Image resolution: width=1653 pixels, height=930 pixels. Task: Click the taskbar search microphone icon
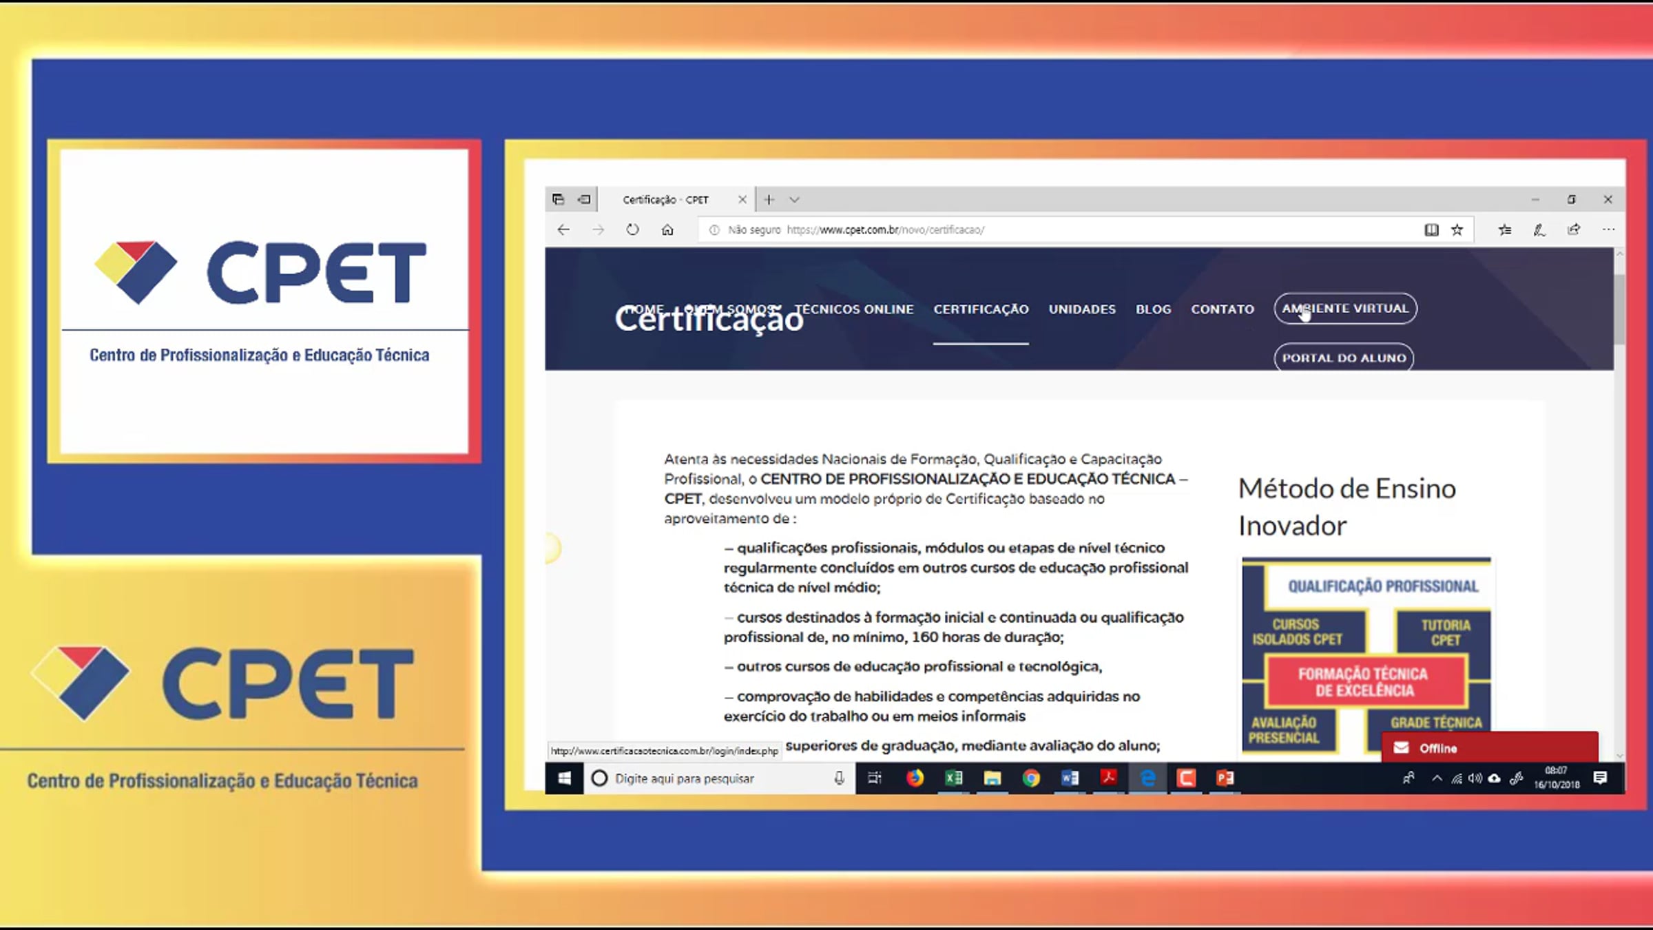tap(839, 778)
